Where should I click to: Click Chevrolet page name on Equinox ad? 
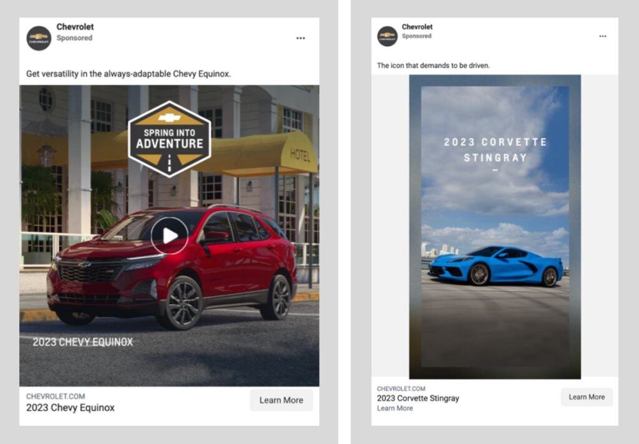[75, 27]
